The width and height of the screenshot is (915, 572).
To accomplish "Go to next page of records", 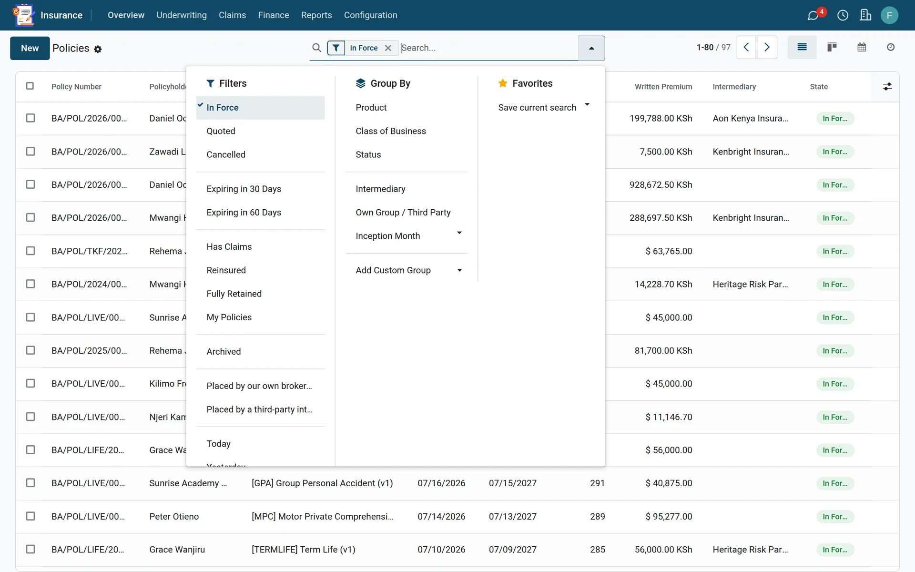I will 767,47.
